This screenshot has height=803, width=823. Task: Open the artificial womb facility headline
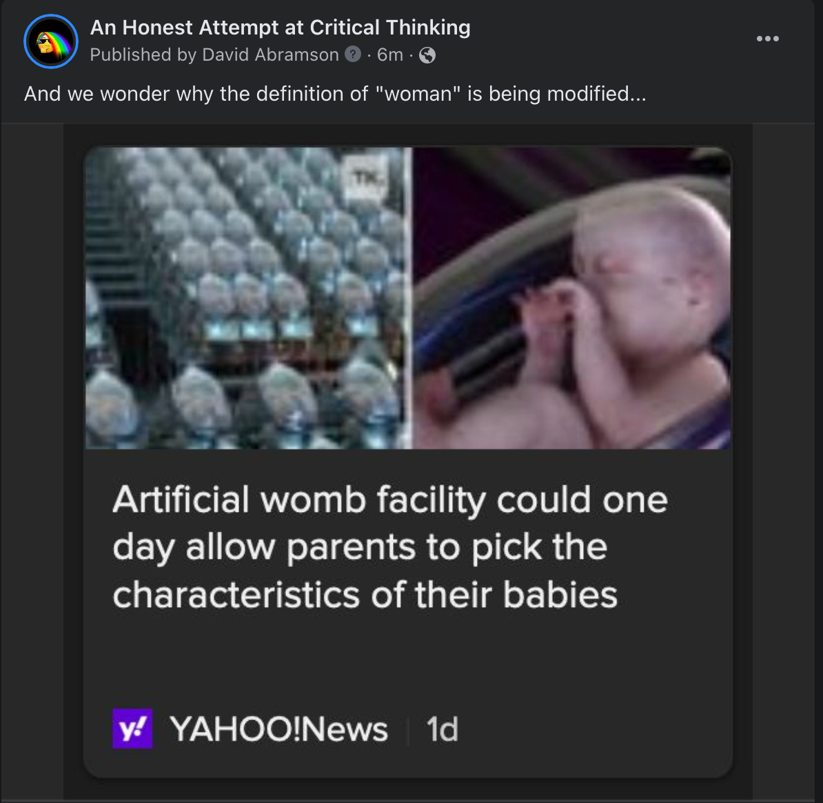click(390, 546)
